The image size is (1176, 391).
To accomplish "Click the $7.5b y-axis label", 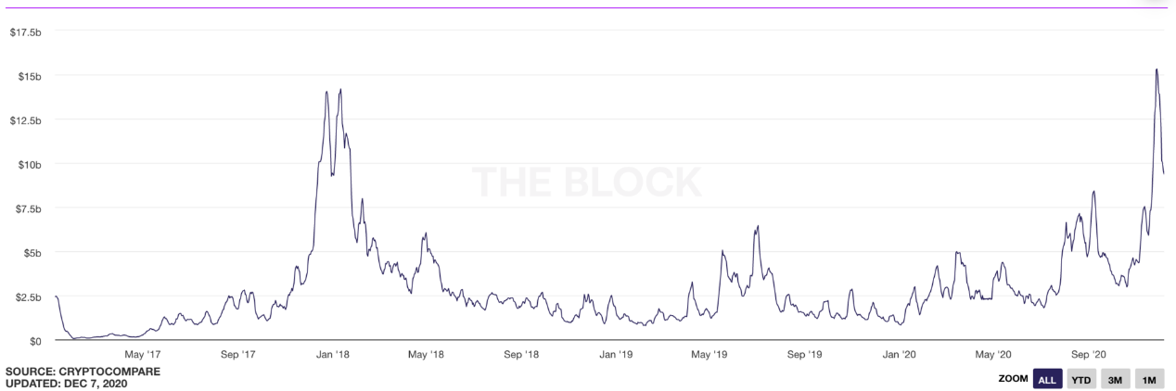I will pos(28,209).
